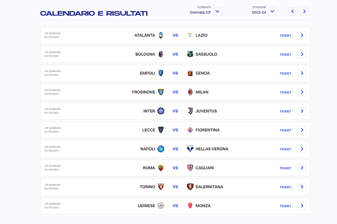Click the Milan club crest
Viewport: 337px width, 224px height.
(x=190, y=92)
